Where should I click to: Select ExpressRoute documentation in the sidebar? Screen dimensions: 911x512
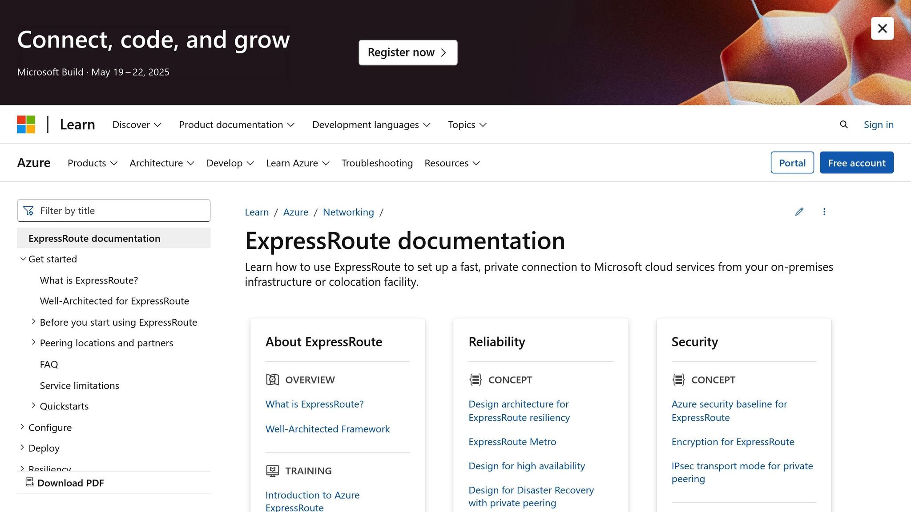click(x=114, y=238)
